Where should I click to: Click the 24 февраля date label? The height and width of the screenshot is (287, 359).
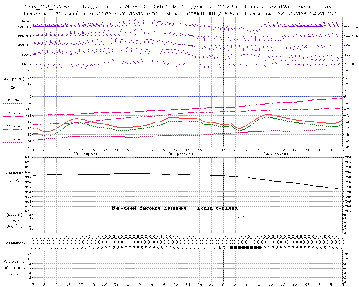coord(276,154)
